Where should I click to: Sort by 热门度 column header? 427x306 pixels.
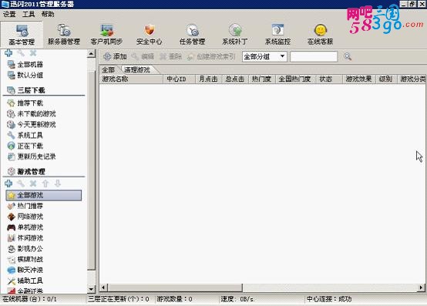(x=262, y=79)
